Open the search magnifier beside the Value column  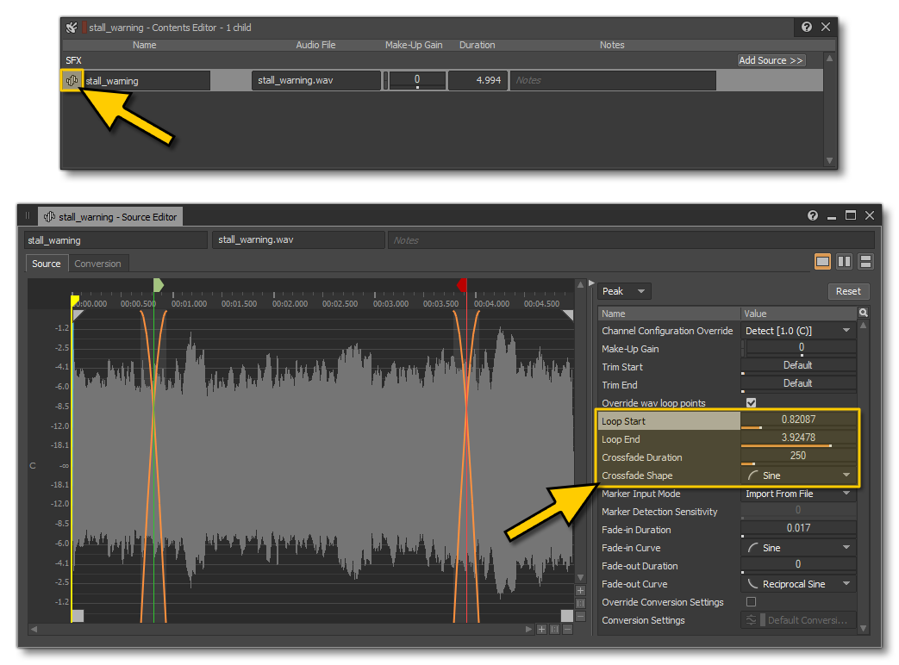(x=863, y=313)
